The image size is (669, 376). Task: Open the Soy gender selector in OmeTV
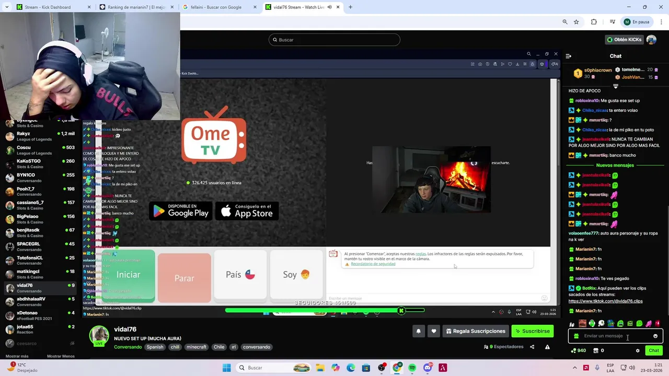(296, 275)
